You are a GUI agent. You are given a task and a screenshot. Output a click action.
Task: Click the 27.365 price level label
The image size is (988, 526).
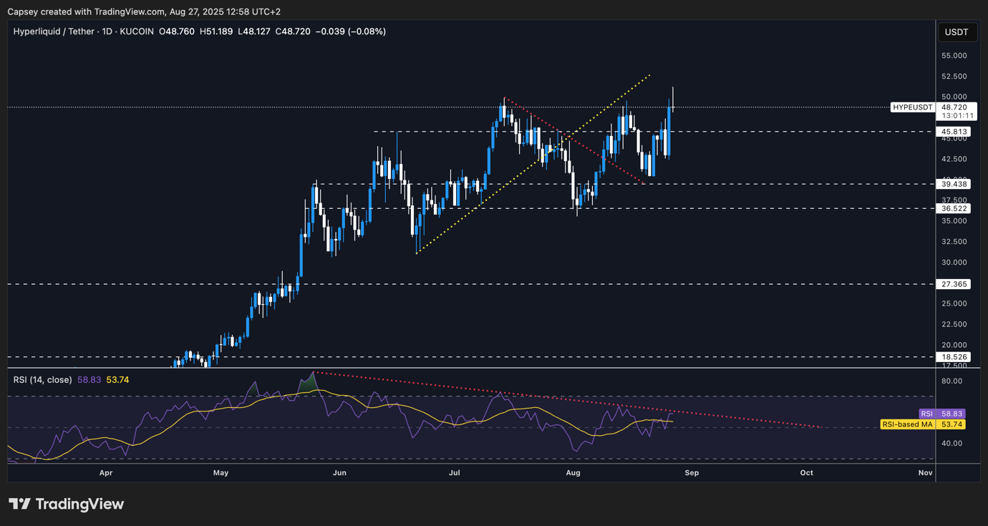point(955,284)
